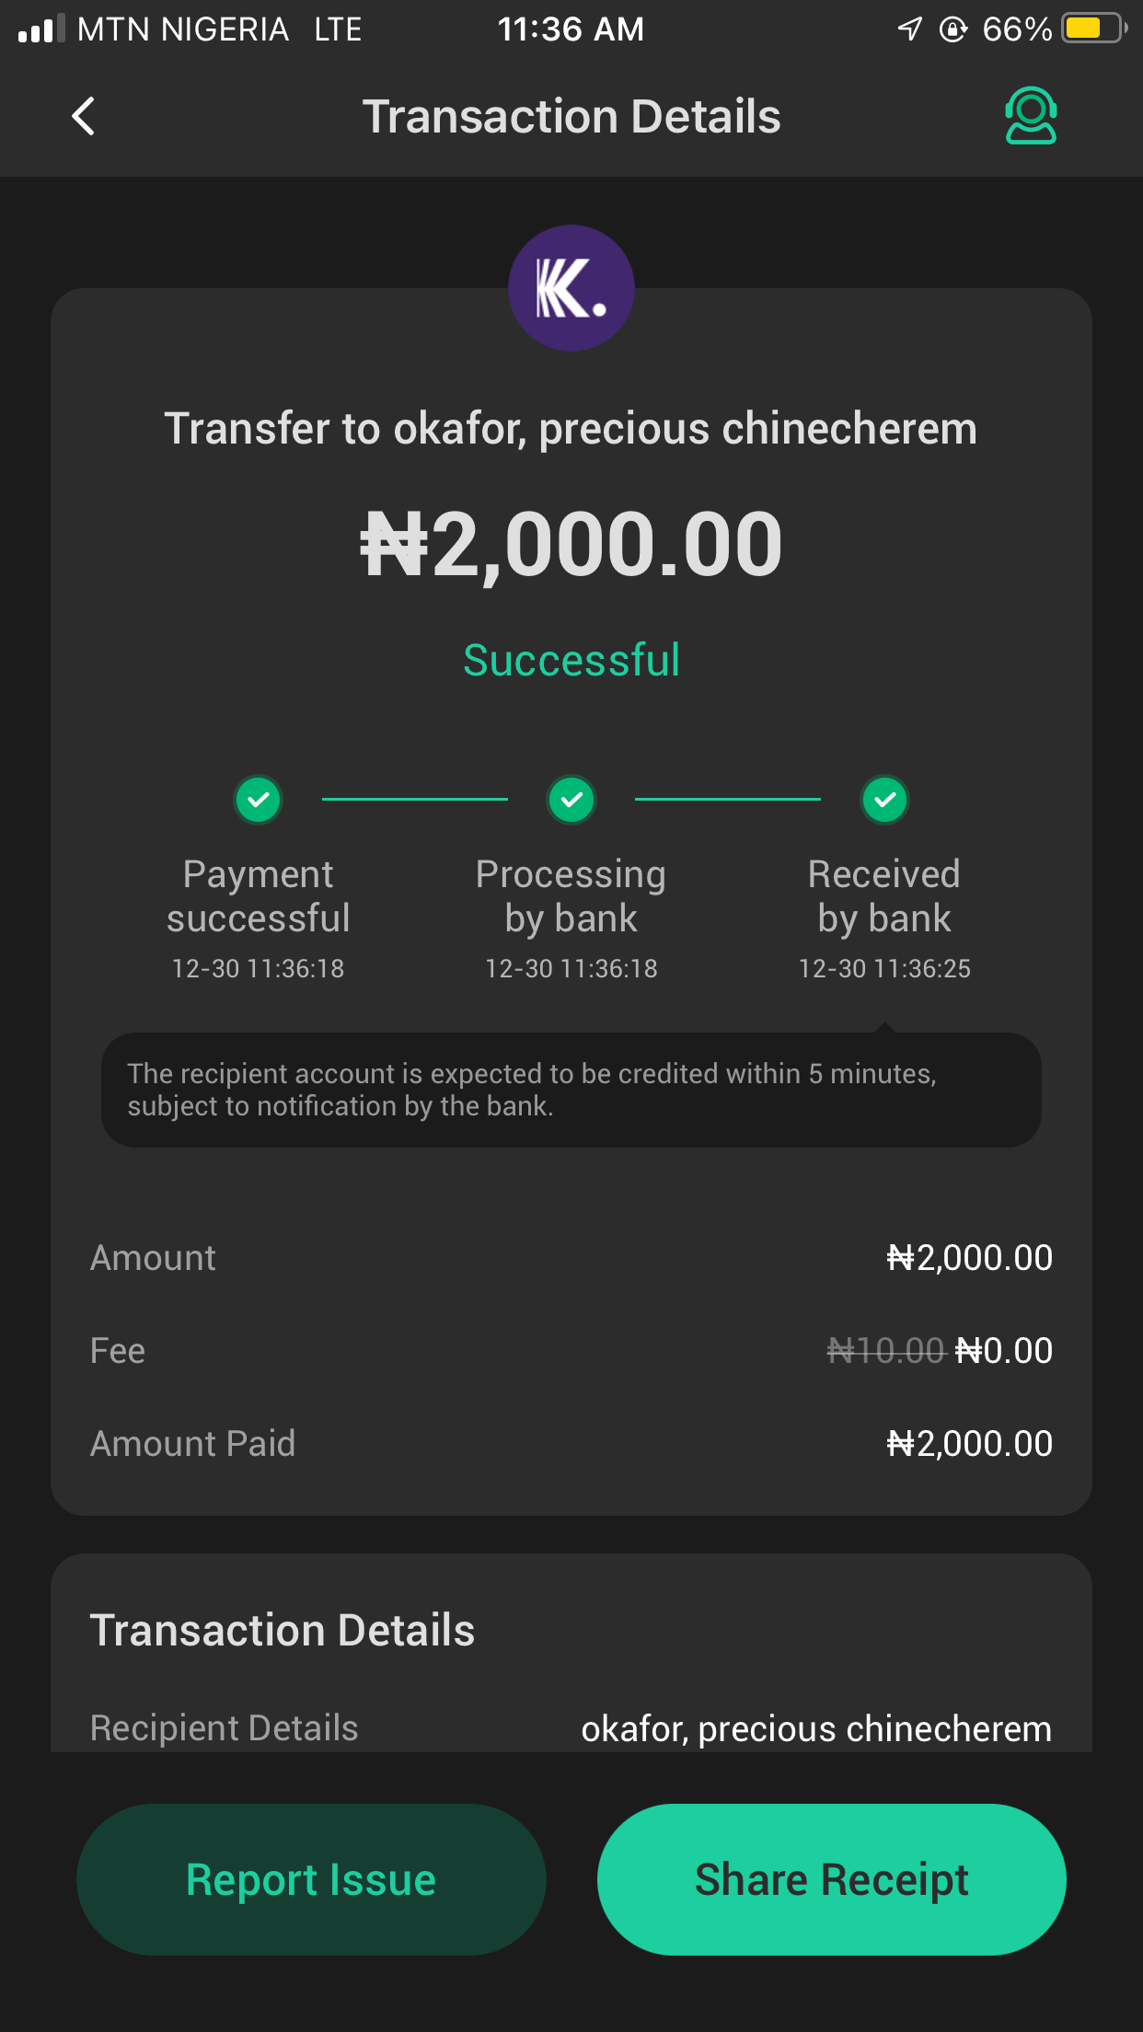Screen dimensions: 1143x2032
Task: Tap the ₦2,000.00 headline amount
Action: tap(571, 545)
